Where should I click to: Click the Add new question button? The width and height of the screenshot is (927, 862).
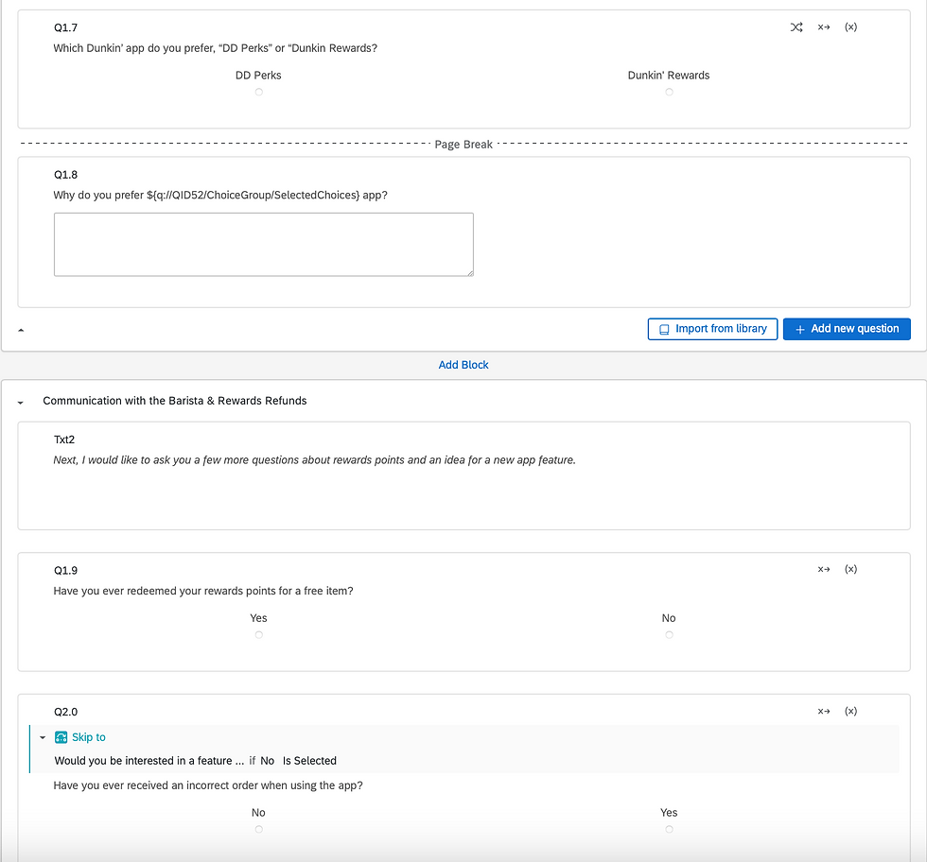[847, 329]
